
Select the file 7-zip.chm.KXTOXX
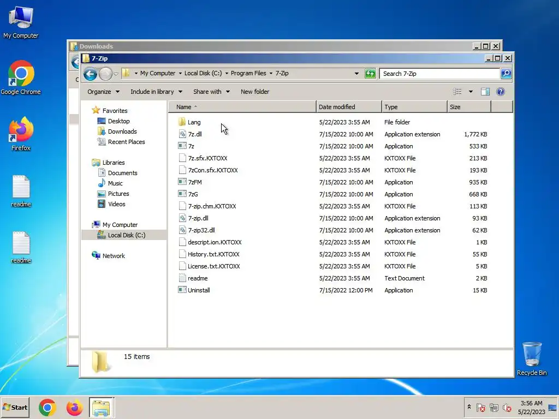(212, 206)
